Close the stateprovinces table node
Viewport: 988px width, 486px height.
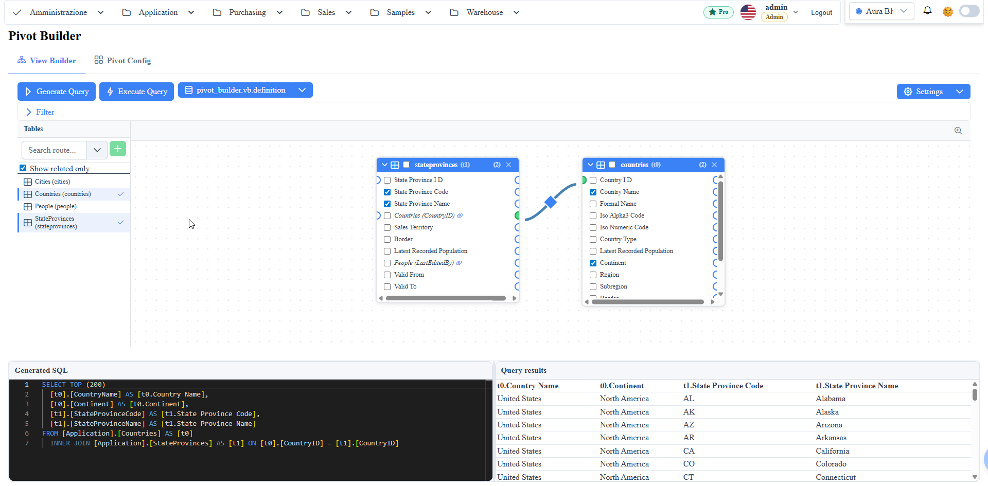(x=508, y=165)
